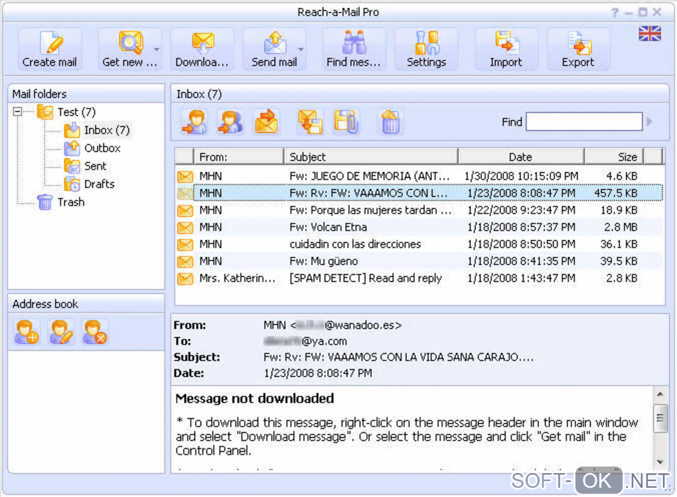Sort messages by the Date column header
The image size is (677, 497).
(x=520, y=157)
